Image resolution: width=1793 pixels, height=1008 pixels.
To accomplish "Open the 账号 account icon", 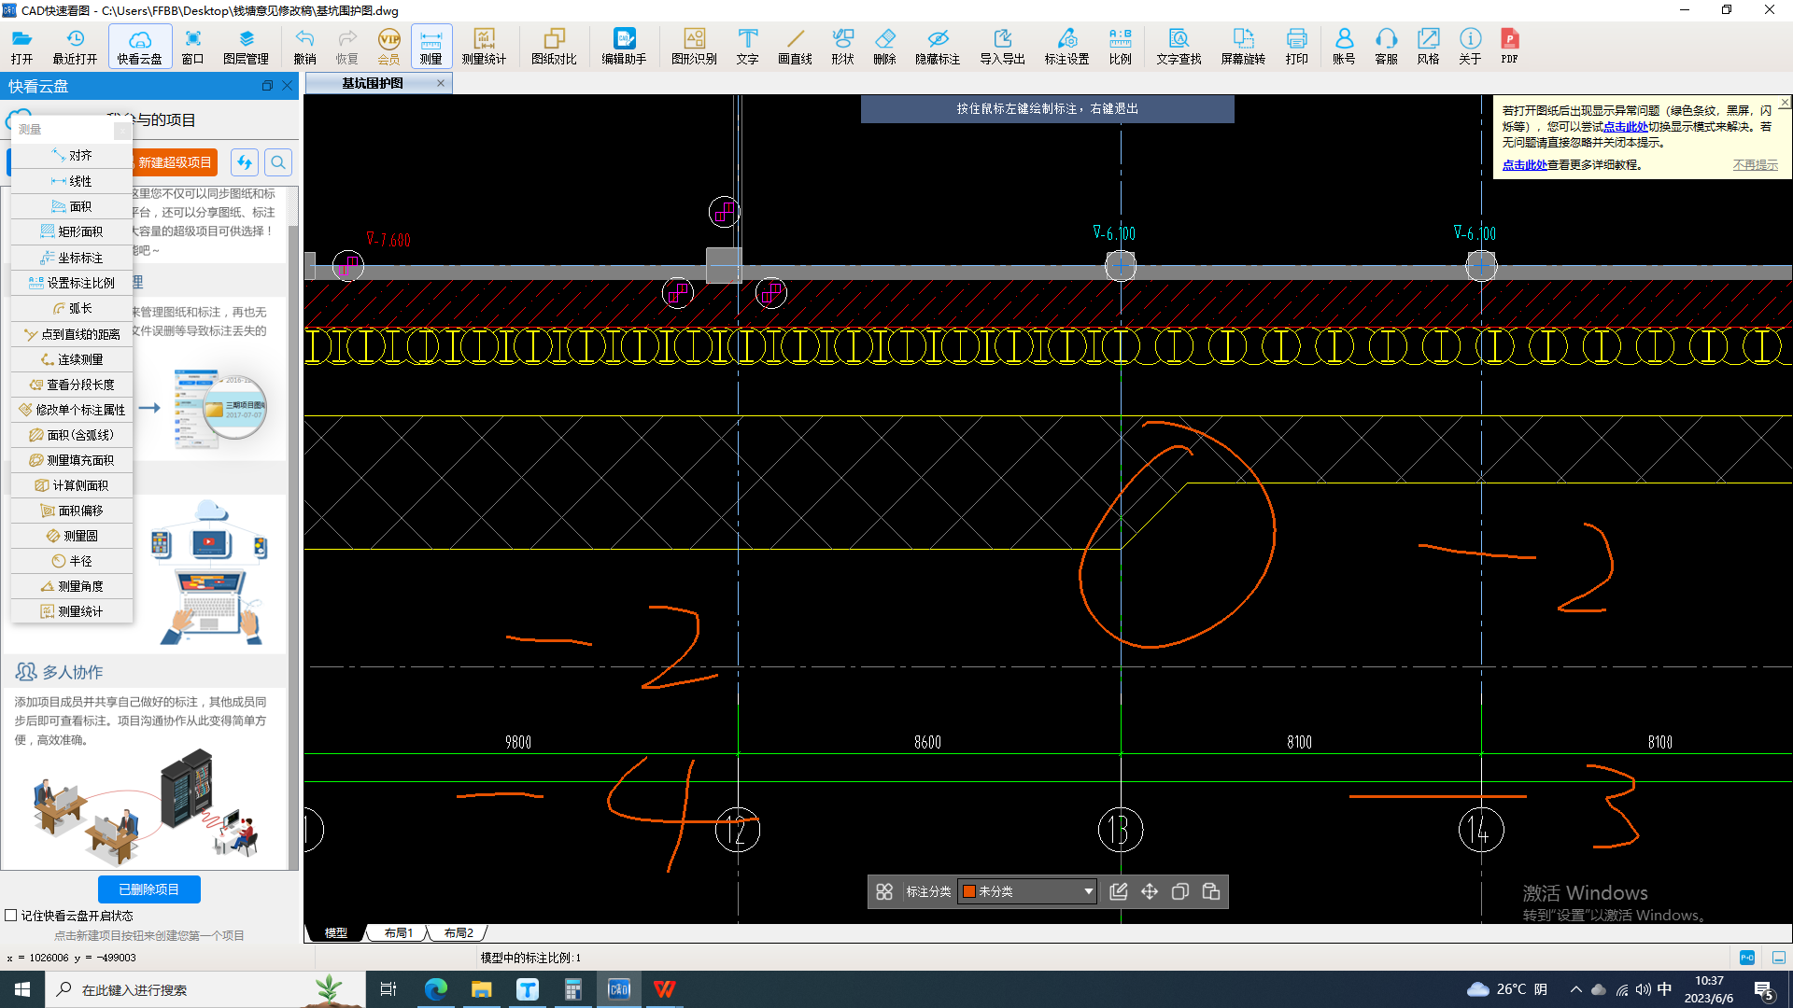I will click(1344, 46).
